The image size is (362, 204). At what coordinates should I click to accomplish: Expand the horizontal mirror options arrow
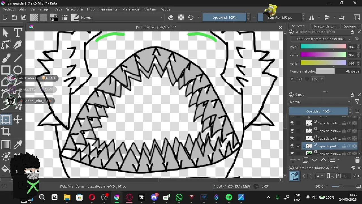tap(319, 17)
